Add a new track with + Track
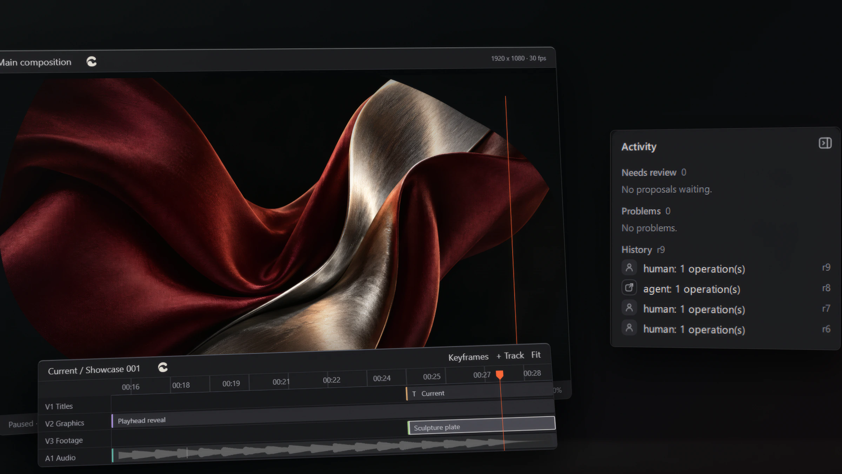The height and width of the screenshot is (474, 842). coord(510,356)
